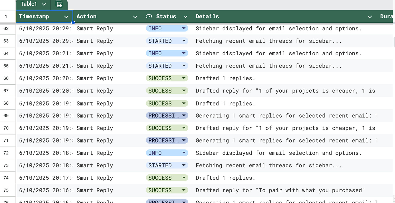Select row number 65
The height and width of the screenshot is (203, 395).
[8, 66]
